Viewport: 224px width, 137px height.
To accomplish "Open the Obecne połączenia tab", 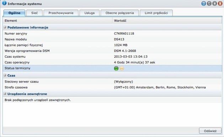I will pos(120,13).
